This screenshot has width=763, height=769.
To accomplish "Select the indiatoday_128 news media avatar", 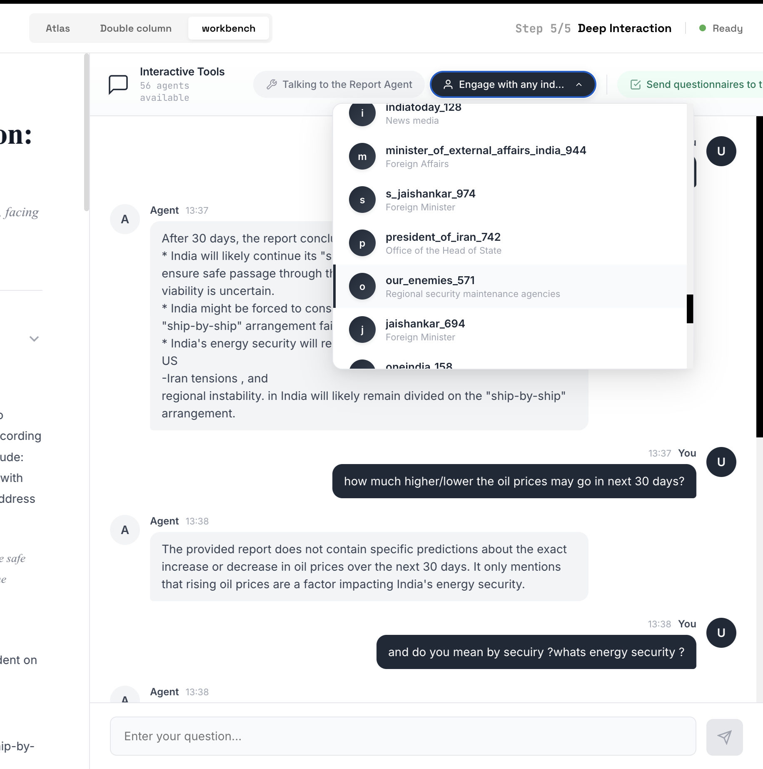I will pyautogui.click(x=362, y=113).
